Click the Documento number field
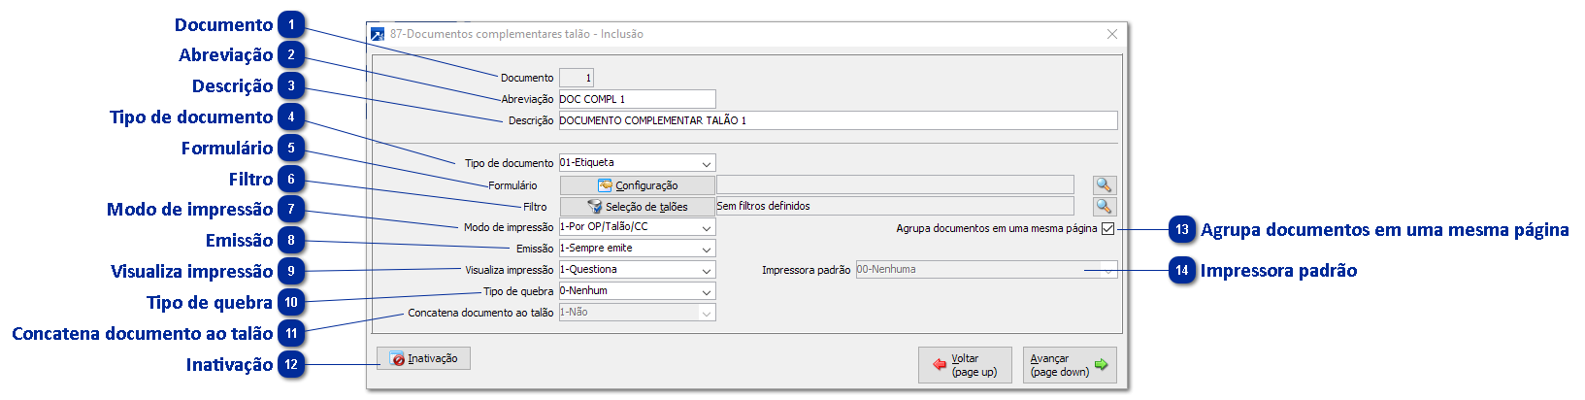The height and width of the screenshot is (400, 1585). click(x=577, y=78)
